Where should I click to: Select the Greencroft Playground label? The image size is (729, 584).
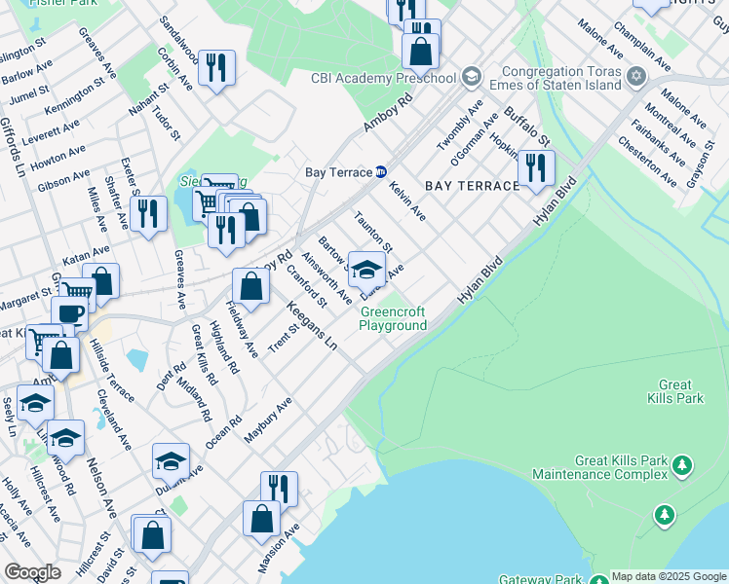pos(394,319)
